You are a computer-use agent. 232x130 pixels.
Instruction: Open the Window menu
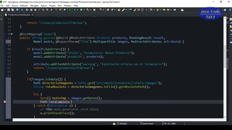coord(67,6)
